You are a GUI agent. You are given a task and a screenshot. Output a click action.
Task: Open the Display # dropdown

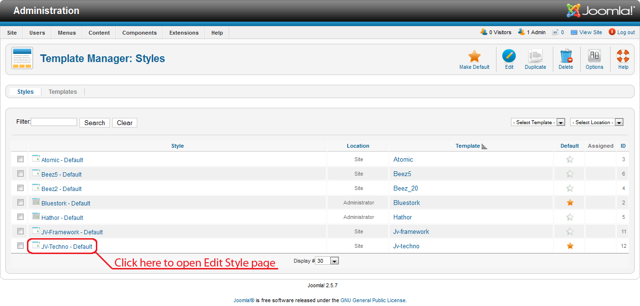[x=327, y=261]
